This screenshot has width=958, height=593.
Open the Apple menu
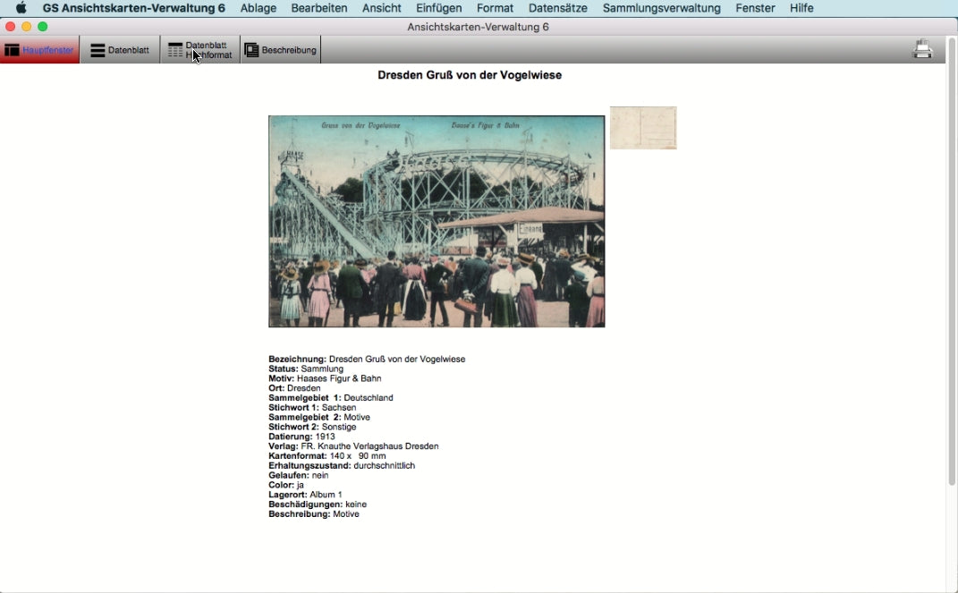pos(21,8)
